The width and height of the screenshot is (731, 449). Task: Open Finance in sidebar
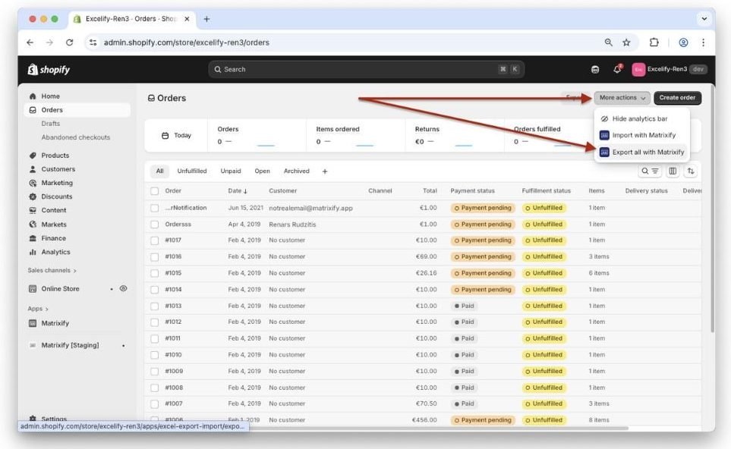pyautogui.click(x=53, y=238)
